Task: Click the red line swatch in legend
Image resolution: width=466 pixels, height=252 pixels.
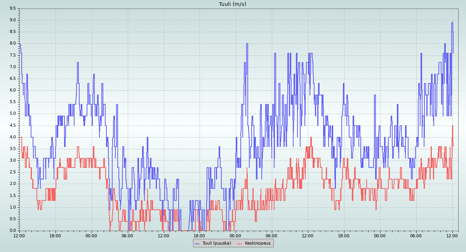Action: [x=239, y=243]
